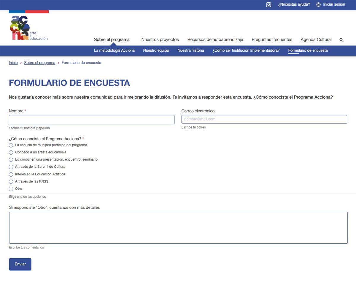Open 'Recursos de autoaprendizaje' menu
This screenshot has width=356, height=282.
click(x=215, y=39)
